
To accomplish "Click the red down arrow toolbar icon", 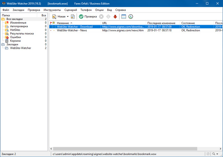I will pos(115,16).
